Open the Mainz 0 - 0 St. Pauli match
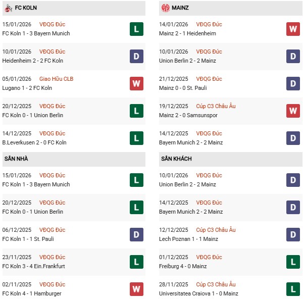The height and width of the screenshot is (299, 303). coord(185,88)
